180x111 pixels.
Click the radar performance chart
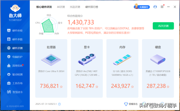(49, 26)
